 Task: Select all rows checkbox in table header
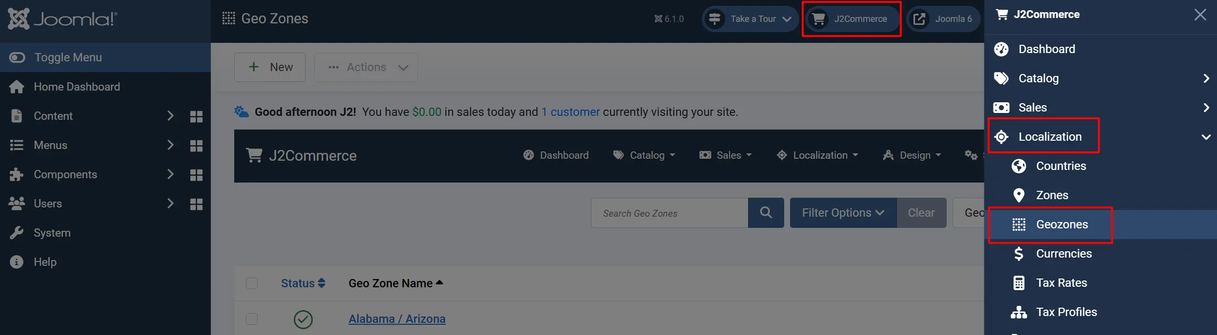(252, 283)
